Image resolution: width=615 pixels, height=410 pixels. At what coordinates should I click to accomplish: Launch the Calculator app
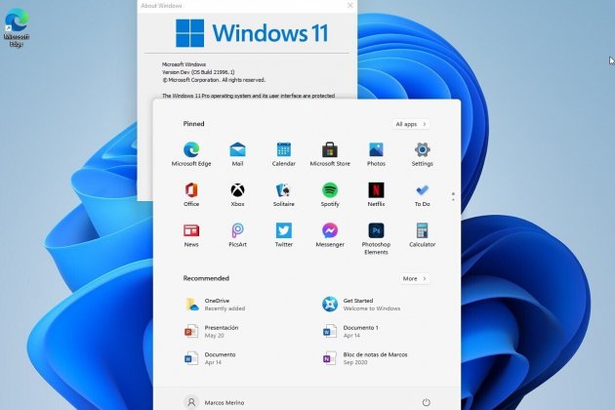tap(423, 235)
